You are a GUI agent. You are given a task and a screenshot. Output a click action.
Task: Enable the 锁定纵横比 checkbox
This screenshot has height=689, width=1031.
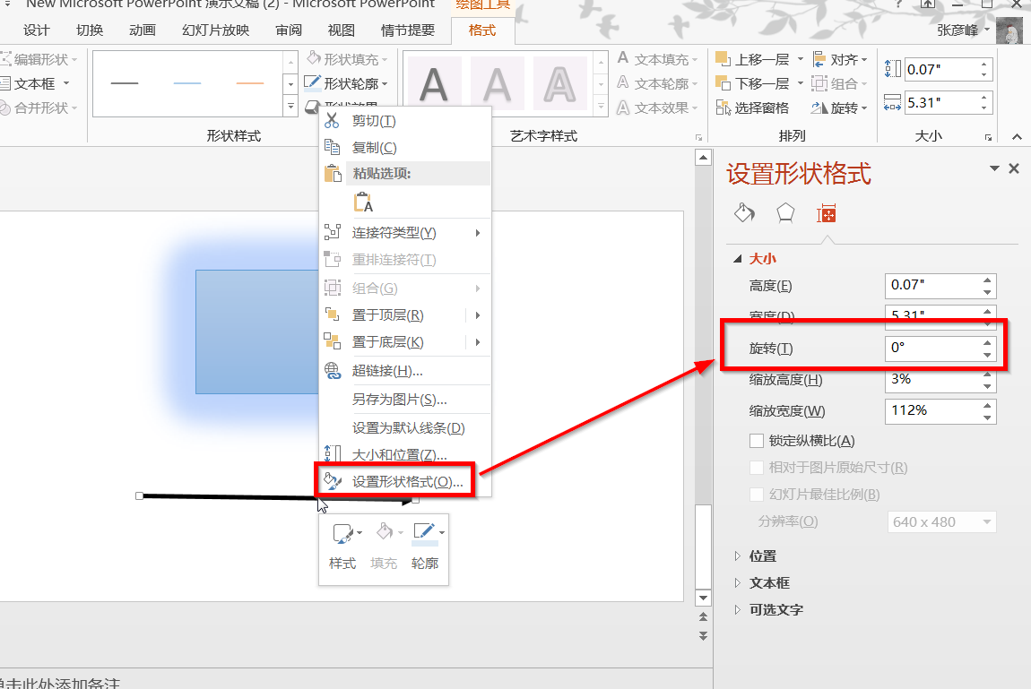tap(756, 440)
